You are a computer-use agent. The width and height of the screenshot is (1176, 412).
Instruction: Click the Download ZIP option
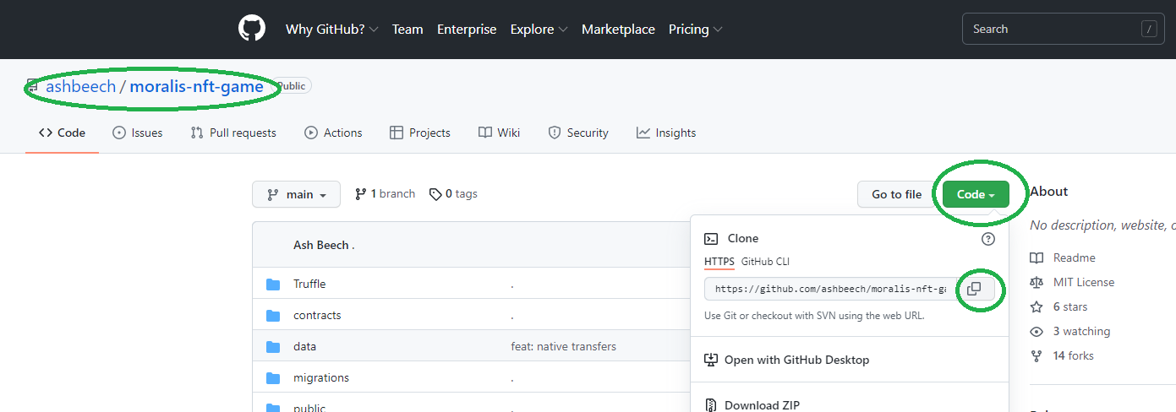761,405
